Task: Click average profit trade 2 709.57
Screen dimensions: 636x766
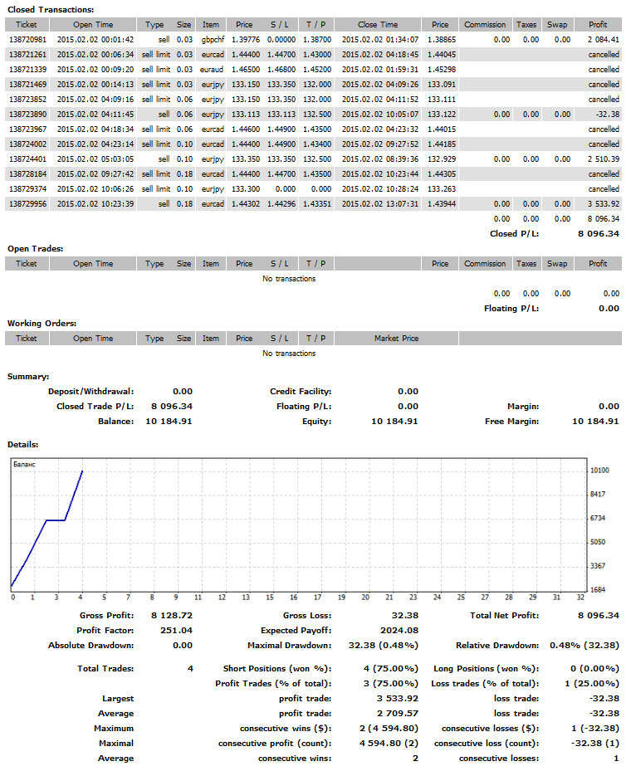Action: pos(398,713)
